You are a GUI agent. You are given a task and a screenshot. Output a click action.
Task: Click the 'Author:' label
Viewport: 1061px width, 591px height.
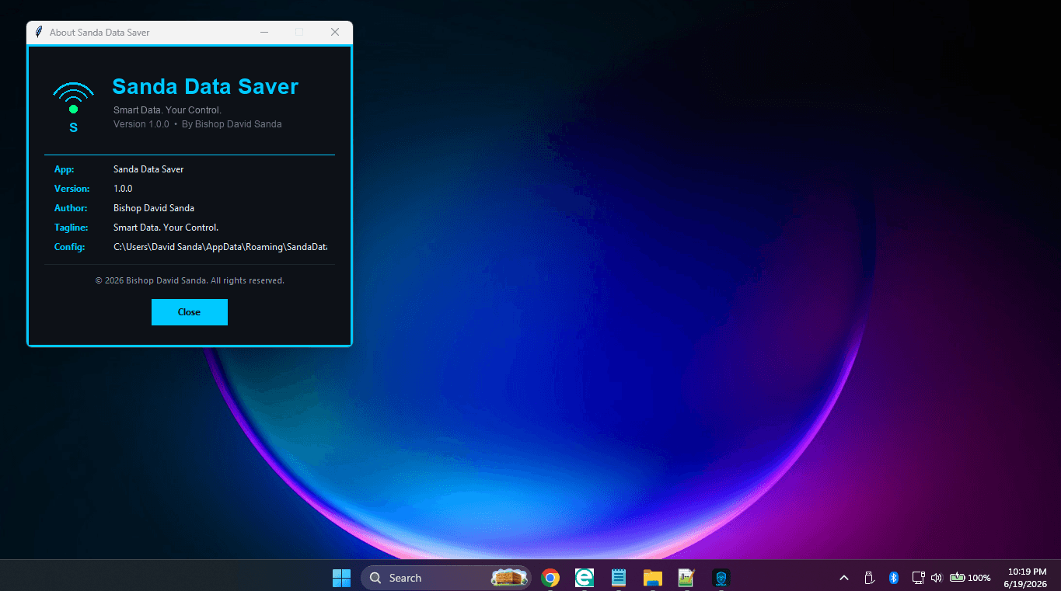(x=71, y=208)
